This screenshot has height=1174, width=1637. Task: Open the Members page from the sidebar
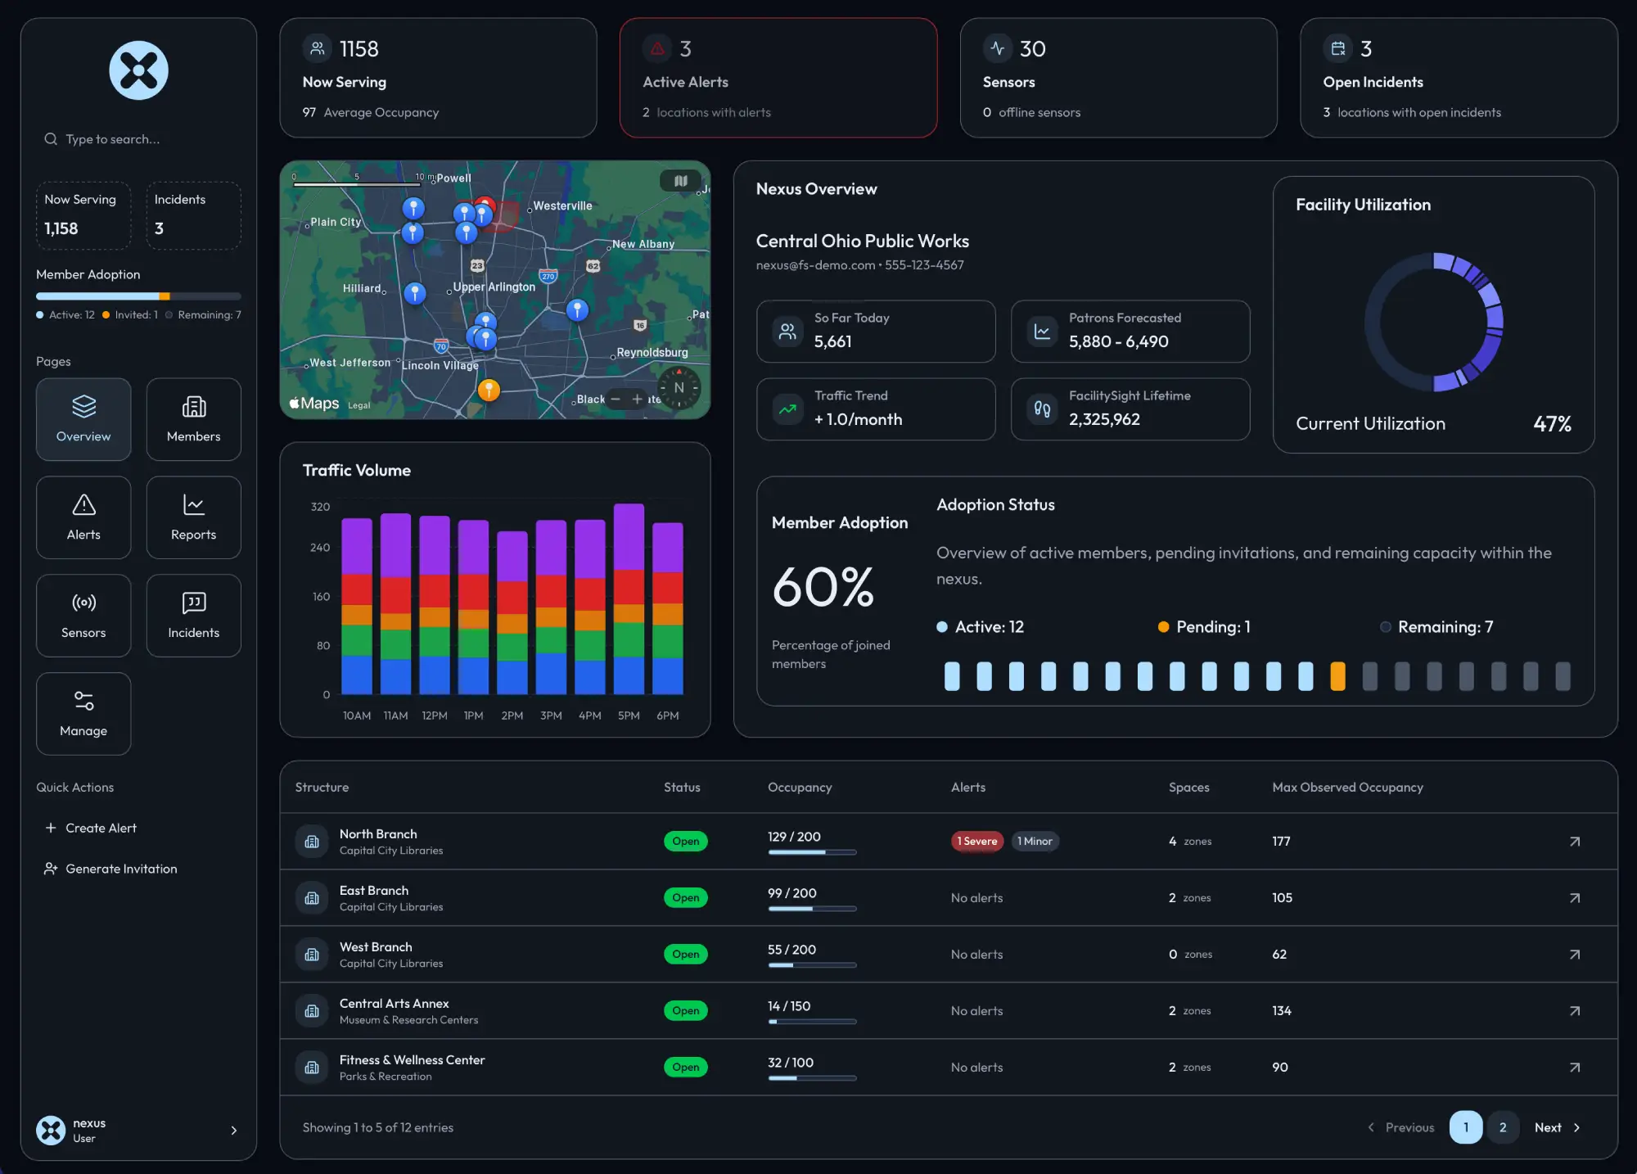(x=193, y=419)
